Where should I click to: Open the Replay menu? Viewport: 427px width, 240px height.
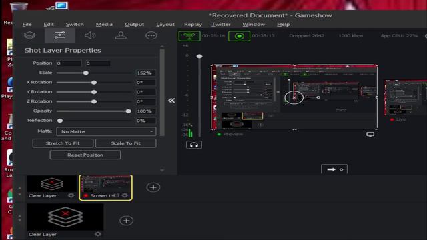coord(193,24)
